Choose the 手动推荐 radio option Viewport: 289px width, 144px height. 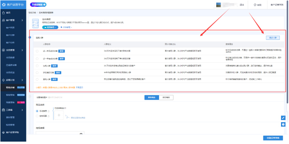(x=37, y=111)
